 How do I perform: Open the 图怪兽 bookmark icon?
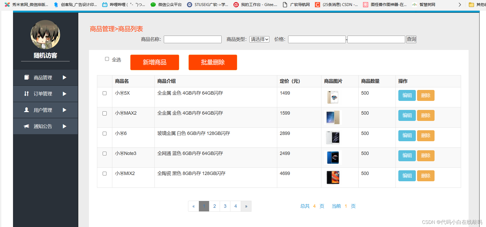[366, 4]
